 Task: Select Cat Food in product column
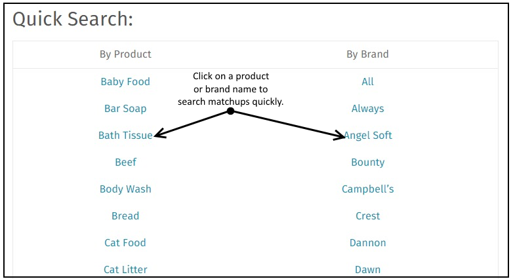(125, 242)
